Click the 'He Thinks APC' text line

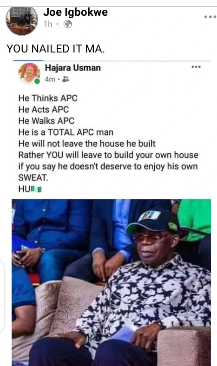point(48,98)
